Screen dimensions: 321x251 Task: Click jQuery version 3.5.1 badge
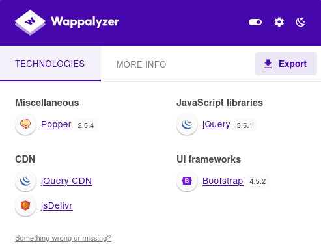(x=245, y=125)
